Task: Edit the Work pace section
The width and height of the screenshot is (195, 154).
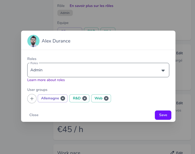Action: (x=180, y=153)
